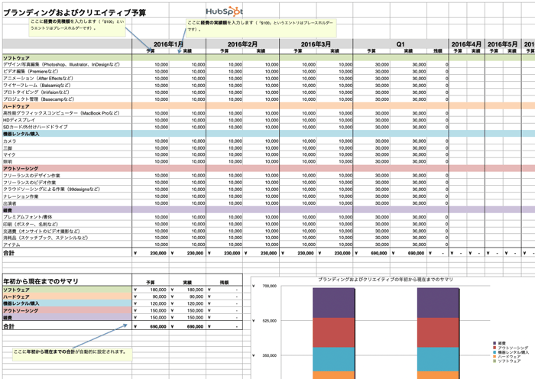Select the 印刷 (ポスター、名刺など) row label
This screenshot has height=379, width=535.
click(31, 224)
